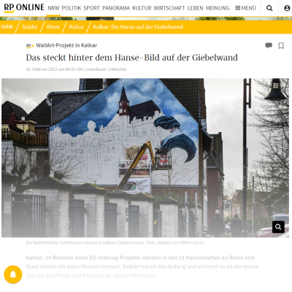Open the WIRTSCHAFT section
This screenshot has height=292, width=292.
(169, 8)
